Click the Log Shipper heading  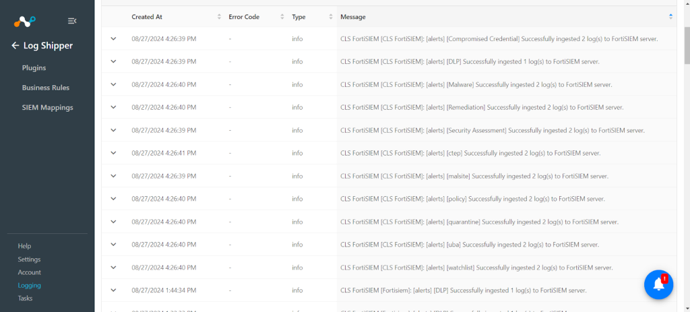click(x=48, y=45)
